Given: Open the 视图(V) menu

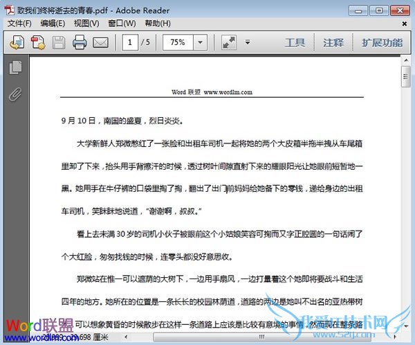Looking at the screenshot, I should point(86,24).
